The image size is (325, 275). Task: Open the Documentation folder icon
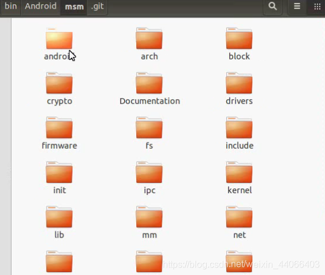[149, 83]
